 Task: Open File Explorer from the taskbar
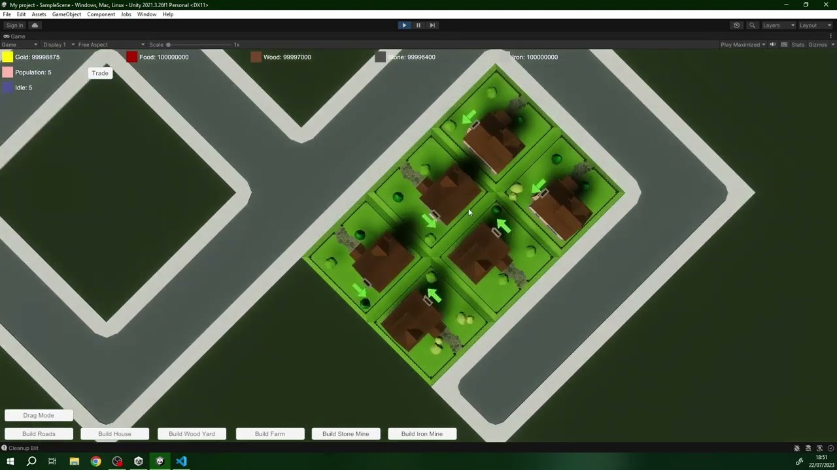point(74,462)
